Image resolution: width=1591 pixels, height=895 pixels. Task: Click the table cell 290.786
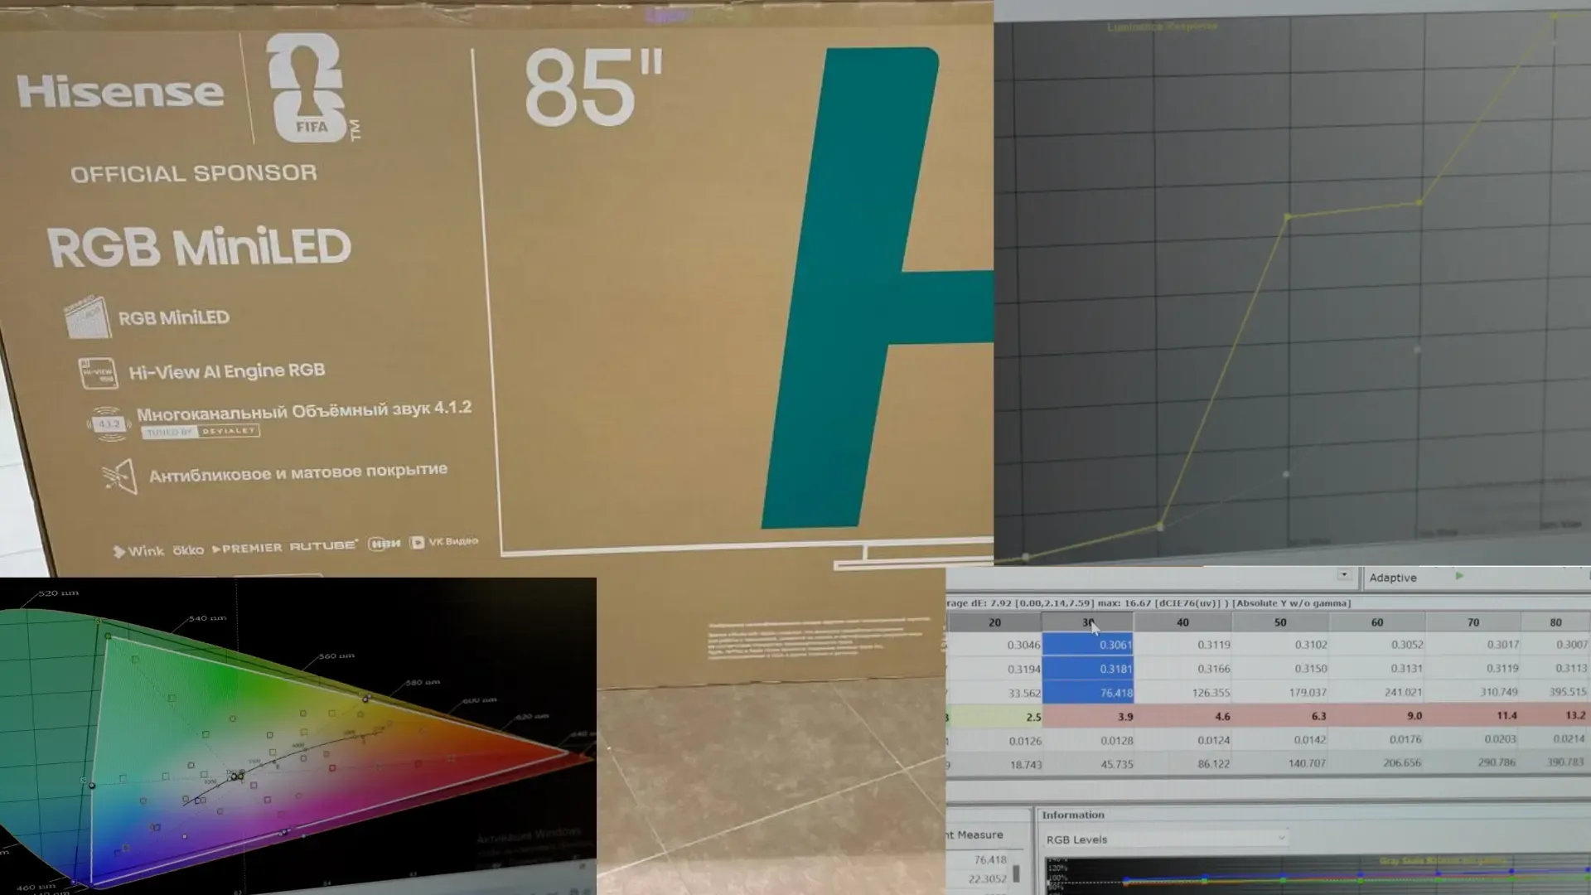(1473, 762)
